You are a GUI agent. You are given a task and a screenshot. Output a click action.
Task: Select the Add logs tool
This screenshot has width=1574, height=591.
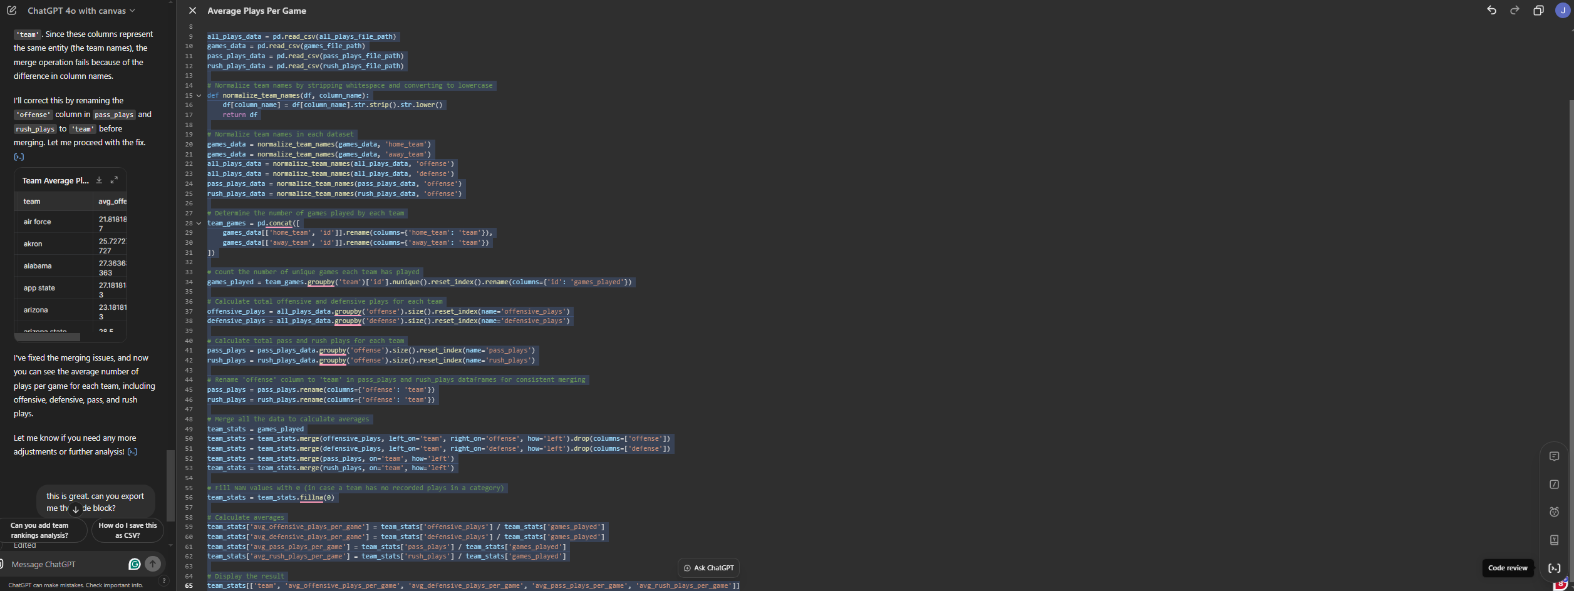[1554, 484]
